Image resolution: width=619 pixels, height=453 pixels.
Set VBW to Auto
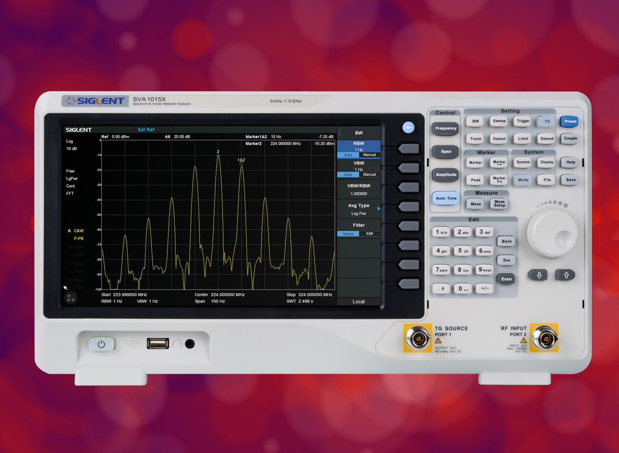tap(348, 174)
